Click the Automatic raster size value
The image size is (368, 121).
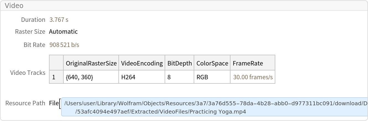click(63, 32)
